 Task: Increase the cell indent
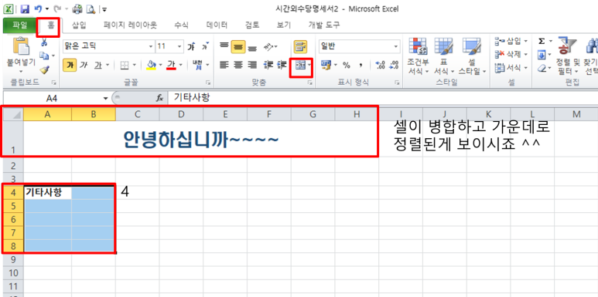(282, 65)
